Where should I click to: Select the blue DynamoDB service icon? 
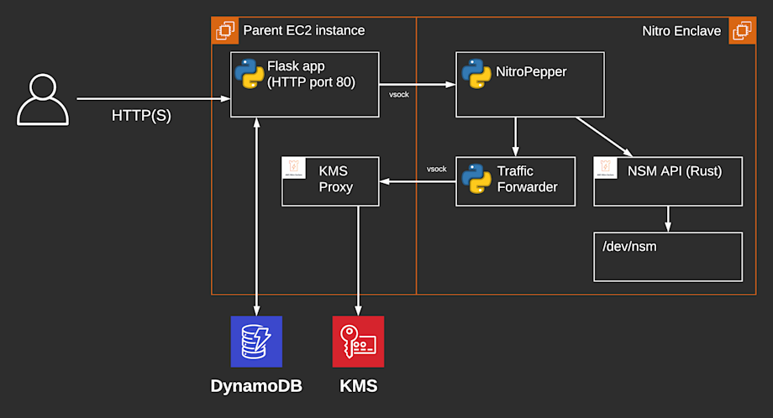pos(256,342)
